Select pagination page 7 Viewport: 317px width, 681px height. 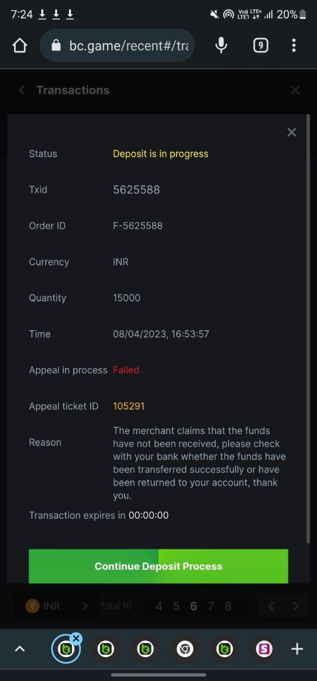tap(211, 606)
